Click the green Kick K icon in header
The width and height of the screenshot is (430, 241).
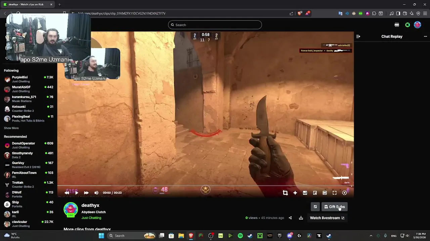tap(407, 25)
